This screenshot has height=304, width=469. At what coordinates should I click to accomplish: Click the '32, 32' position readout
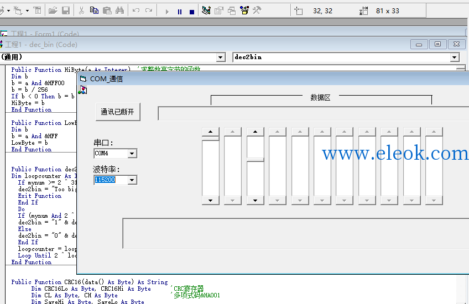point(322,11)
